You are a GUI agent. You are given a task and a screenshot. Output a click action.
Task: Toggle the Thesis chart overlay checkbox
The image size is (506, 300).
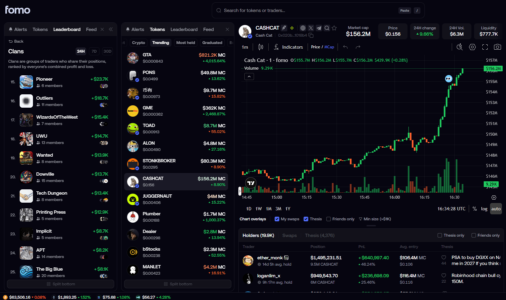306,219
